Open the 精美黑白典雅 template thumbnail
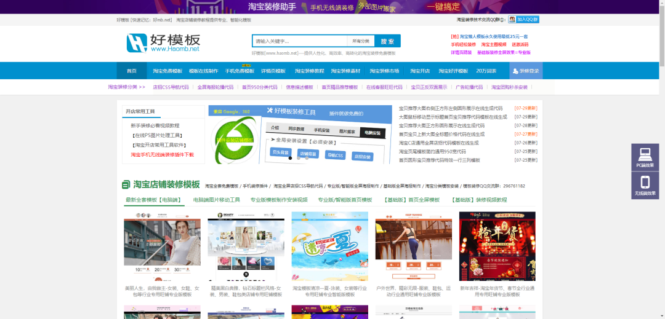The image size is (665, 319). [x=246, y=246]
